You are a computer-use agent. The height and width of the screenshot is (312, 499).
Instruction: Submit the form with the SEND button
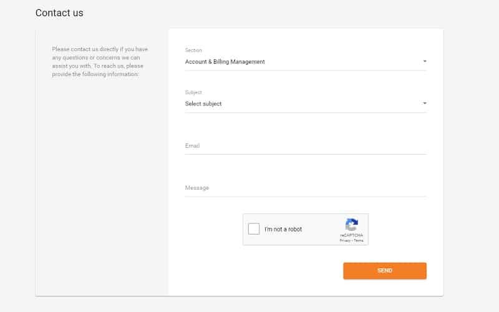tap(385, 271)
